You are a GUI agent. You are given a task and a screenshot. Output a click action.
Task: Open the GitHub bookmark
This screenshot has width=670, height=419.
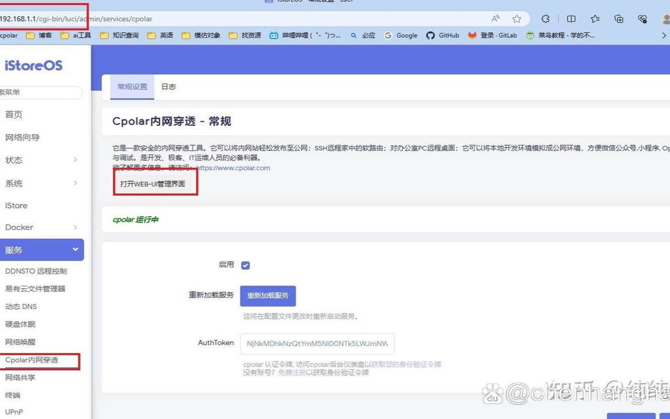(442, 35)
